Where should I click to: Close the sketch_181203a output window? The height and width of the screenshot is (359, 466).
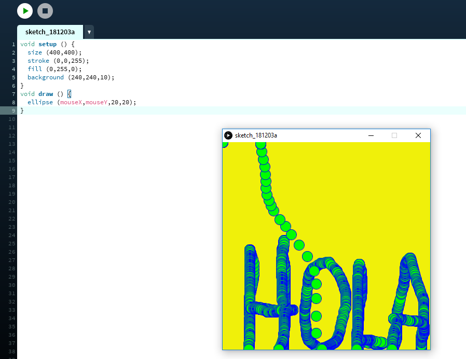[418, 135]
